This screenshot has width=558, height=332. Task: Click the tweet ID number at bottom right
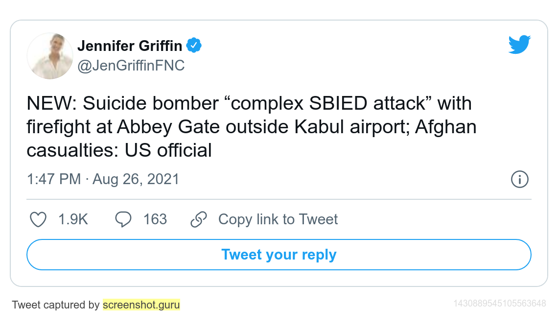pyautogui.click(x=500, y=304)
